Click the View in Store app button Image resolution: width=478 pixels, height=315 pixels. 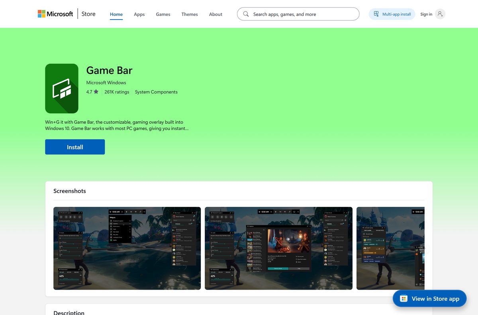pos(429,298)
